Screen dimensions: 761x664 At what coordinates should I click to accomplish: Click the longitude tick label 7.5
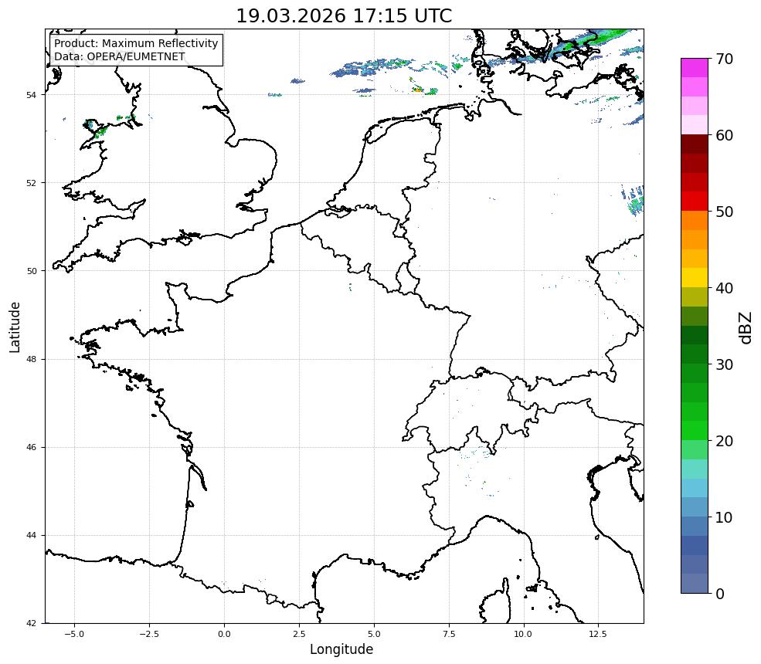coord(448,634)
